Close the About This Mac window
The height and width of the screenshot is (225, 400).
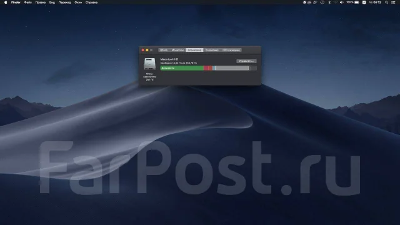tap(143, 50)
